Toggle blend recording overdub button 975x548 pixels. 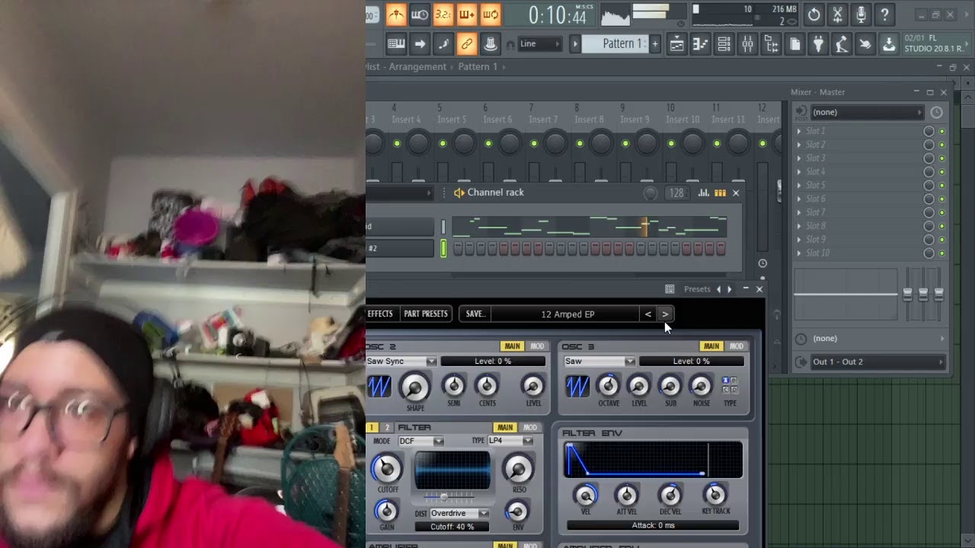[x=467, y=14]
